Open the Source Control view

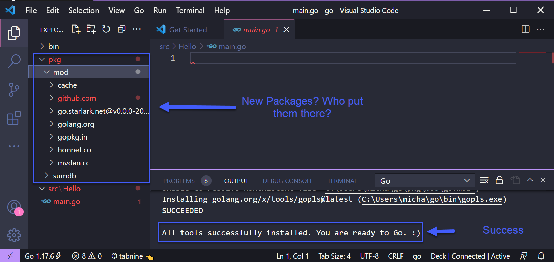click(14, 90)
